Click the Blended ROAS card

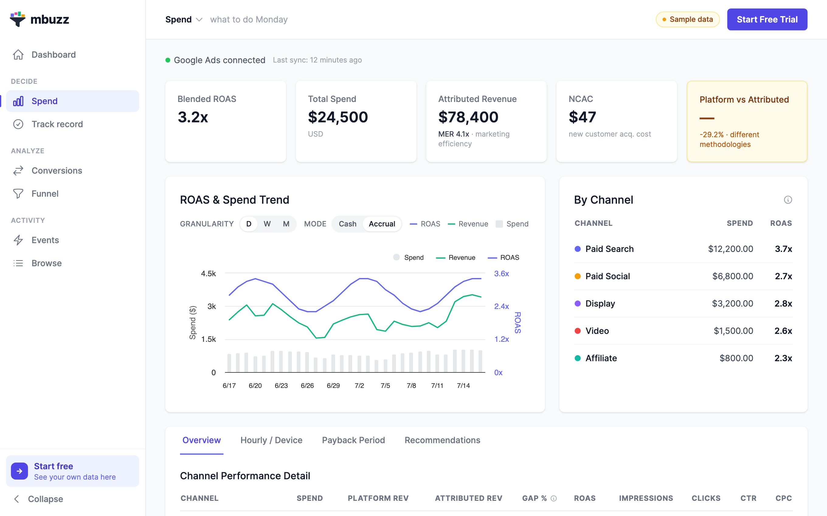pos(226,121)
